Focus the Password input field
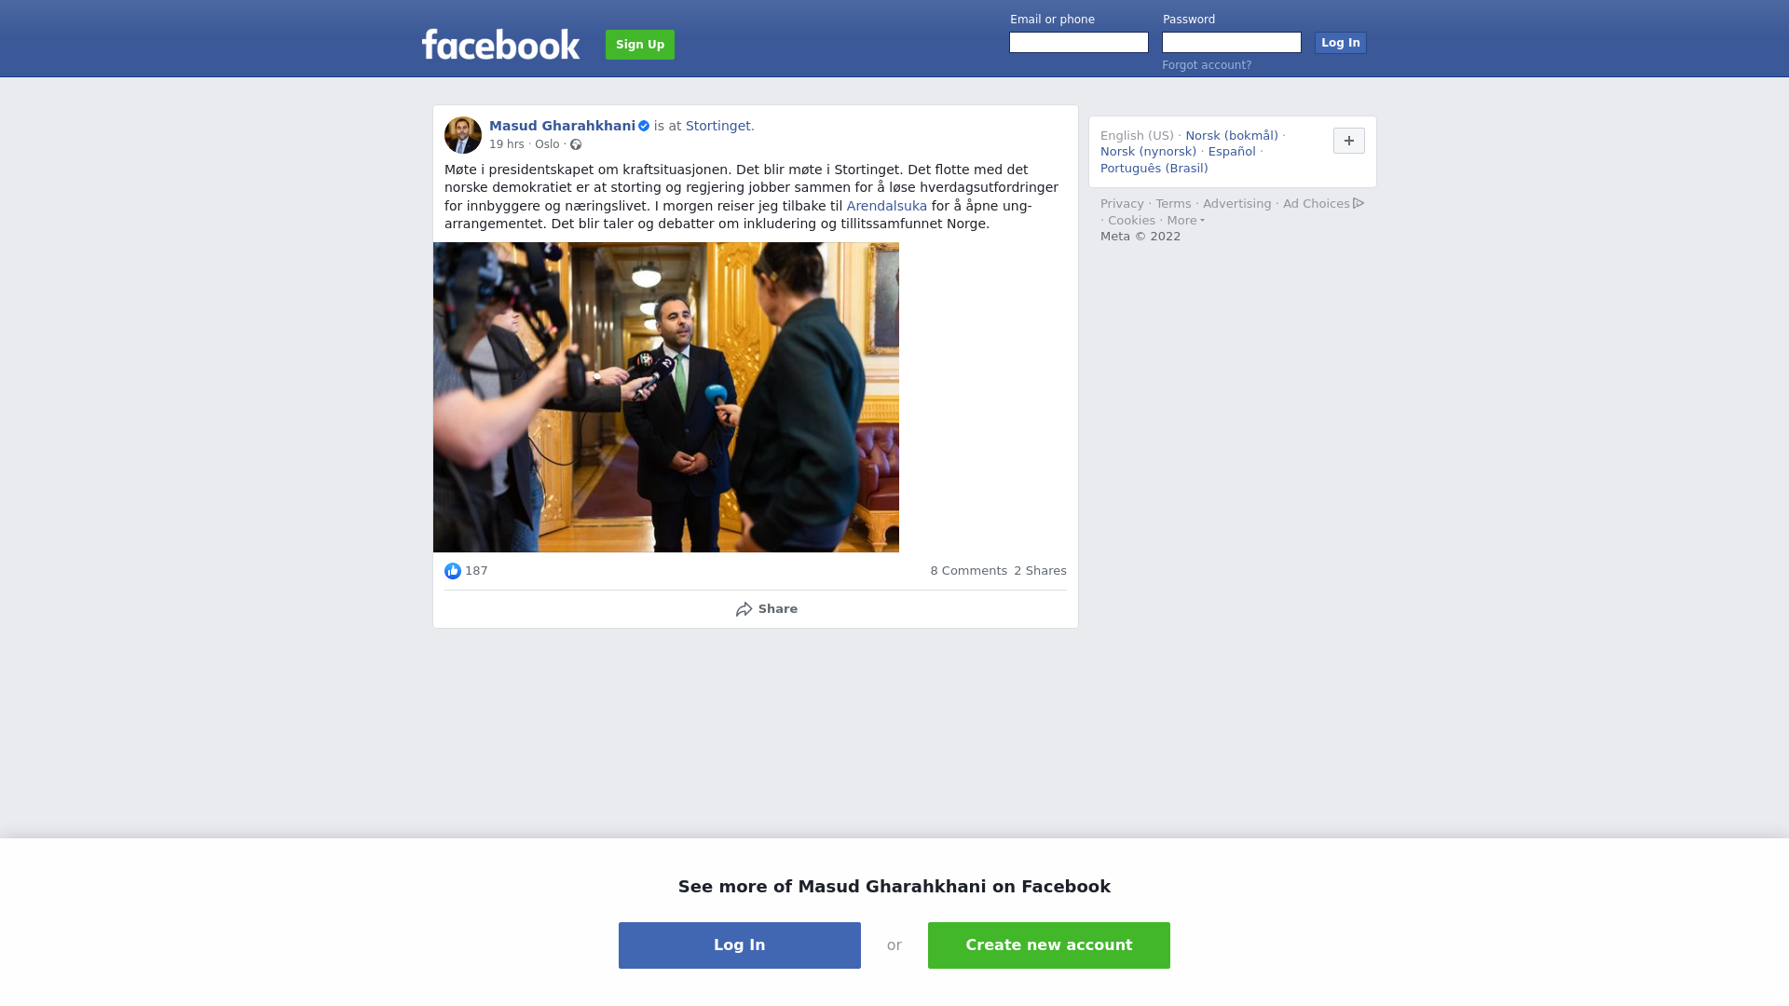 tap(1232, 43)
